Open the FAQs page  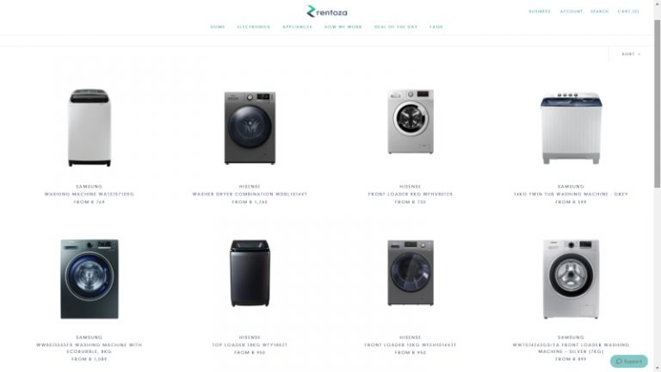coord(436,27)
